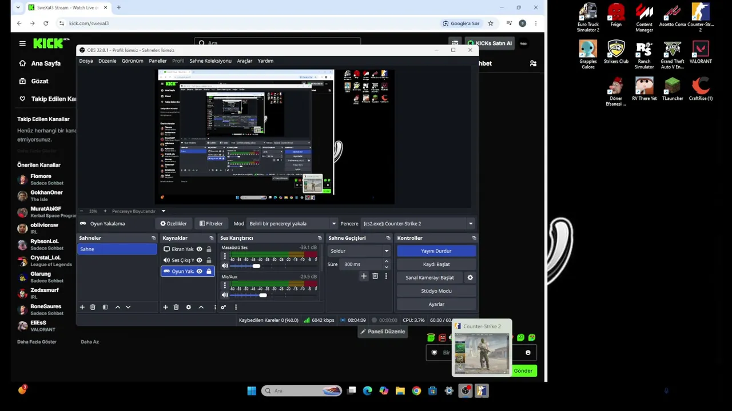Zoom in the OBS preview

(105, 211)
